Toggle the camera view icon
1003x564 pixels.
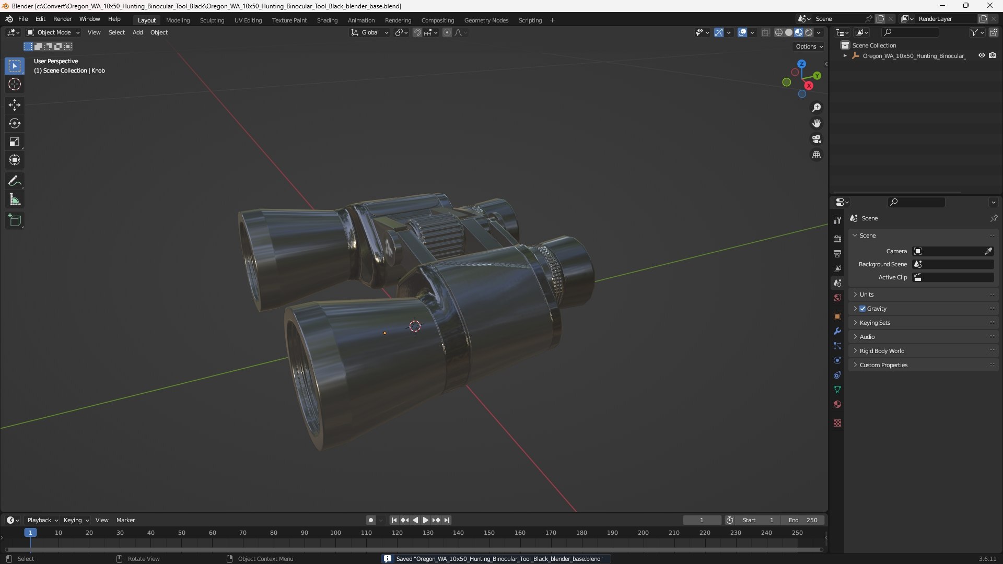817,139
